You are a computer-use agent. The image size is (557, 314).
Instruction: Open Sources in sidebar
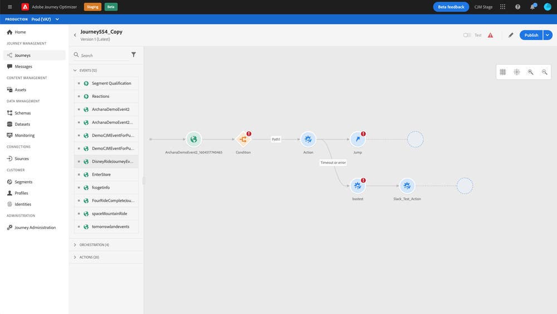click(x=34, y=159)
